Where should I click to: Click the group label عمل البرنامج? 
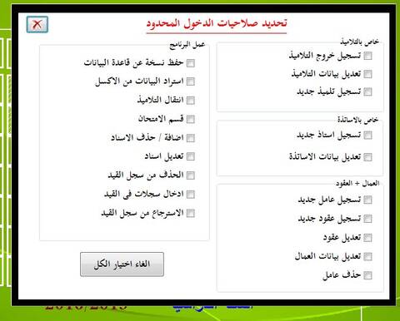pos(187,45)
